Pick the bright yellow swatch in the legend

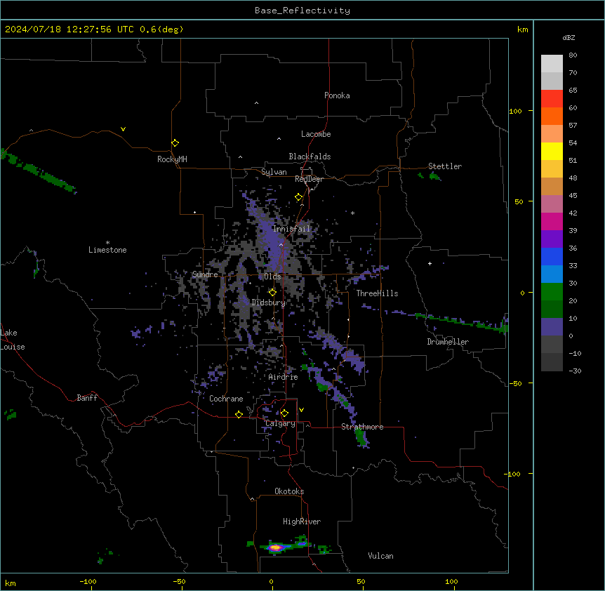(552, 151)
